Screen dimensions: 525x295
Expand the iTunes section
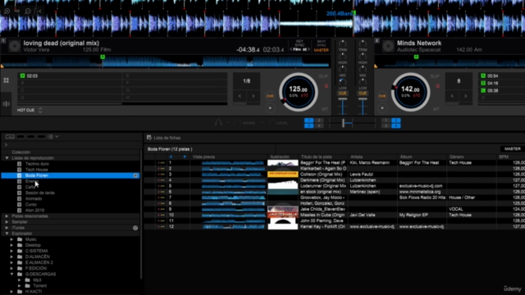click(7, 228)
